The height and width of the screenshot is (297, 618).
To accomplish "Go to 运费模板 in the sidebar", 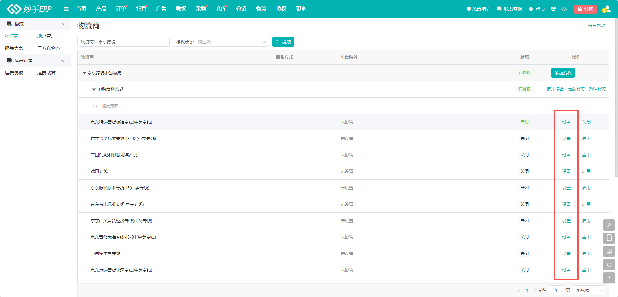I will click(14, 73).
